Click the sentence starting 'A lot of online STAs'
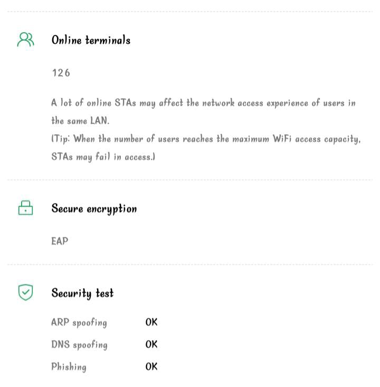380x387 pixels. (x=203, y=103)
